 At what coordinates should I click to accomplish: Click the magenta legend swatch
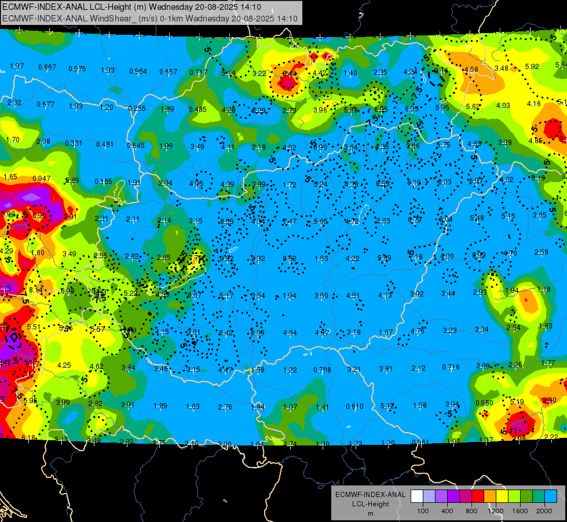tap(466, 496)
